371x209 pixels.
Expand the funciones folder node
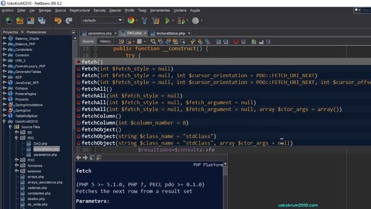click(16, 165)
